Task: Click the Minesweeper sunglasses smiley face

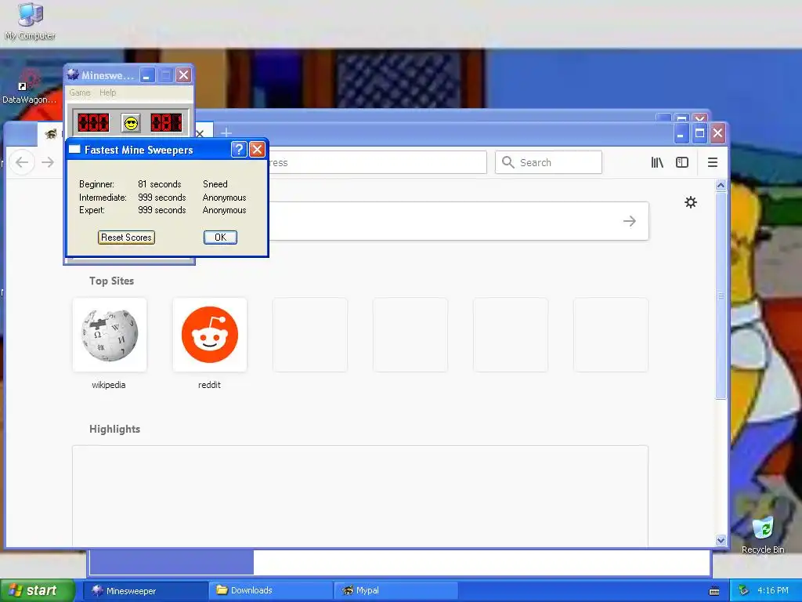Action: [x=131, y=123]
